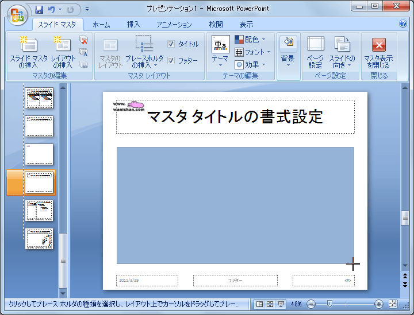Click the date placeholder 2011/3/29
Screen dimensions: 414x315
[147, 281]
